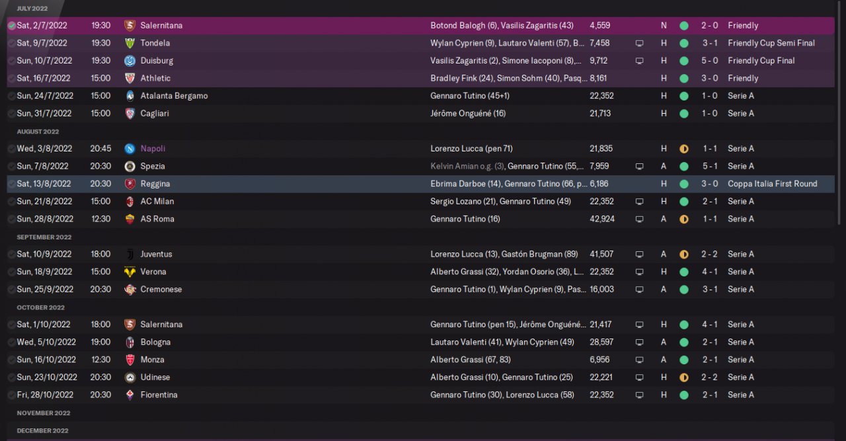
Task: Toggle the check mark beside Sat, 1/10/2022
Action: point(12,325)
